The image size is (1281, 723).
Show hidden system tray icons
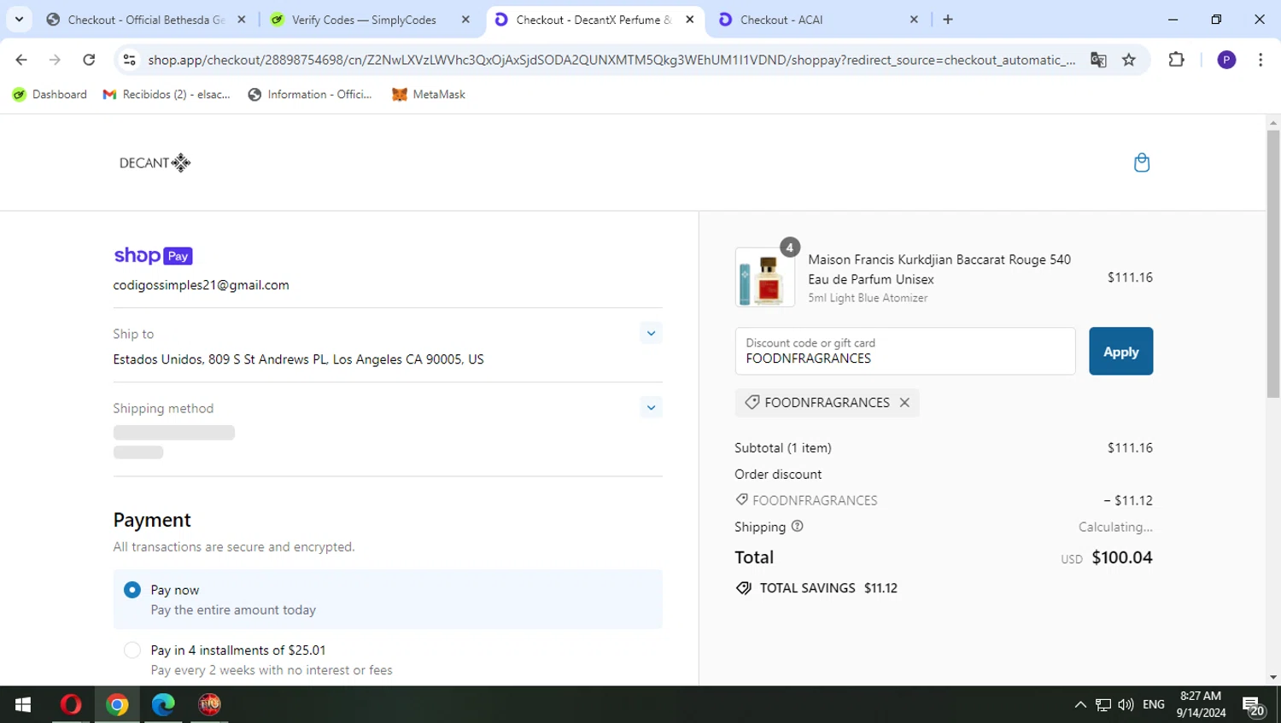(1080, 704)
